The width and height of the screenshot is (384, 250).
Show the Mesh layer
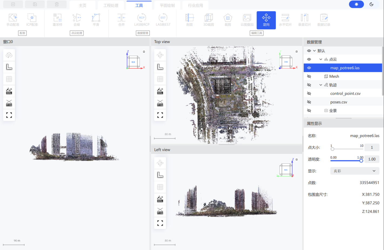(309, 77)
